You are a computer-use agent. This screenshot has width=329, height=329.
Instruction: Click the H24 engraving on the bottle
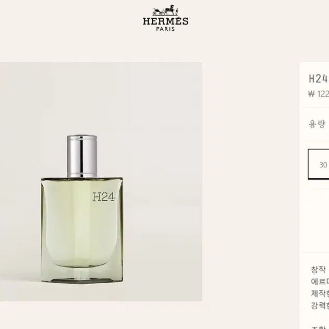coord(103,197)
